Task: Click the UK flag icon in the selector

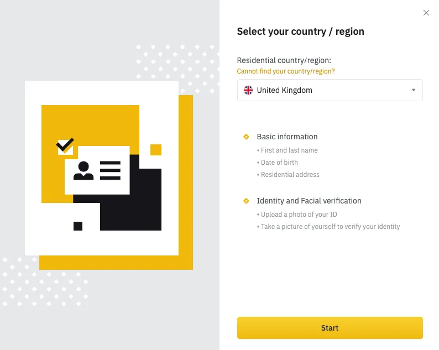Action: 249,90
